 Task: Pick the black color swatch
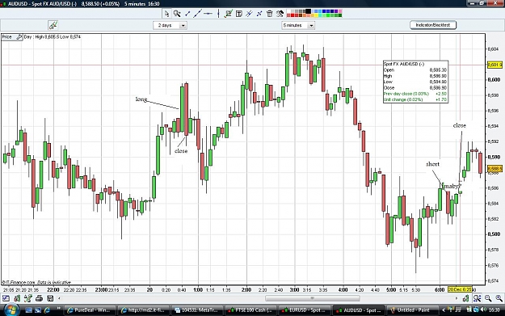click(x=308, y=11)
